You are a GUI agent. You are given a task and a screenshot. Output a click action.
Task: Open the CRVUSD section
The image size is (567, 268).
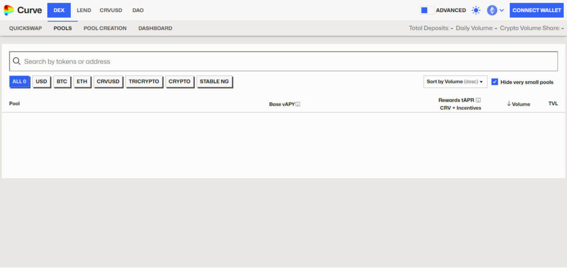(x=111, y=11)
